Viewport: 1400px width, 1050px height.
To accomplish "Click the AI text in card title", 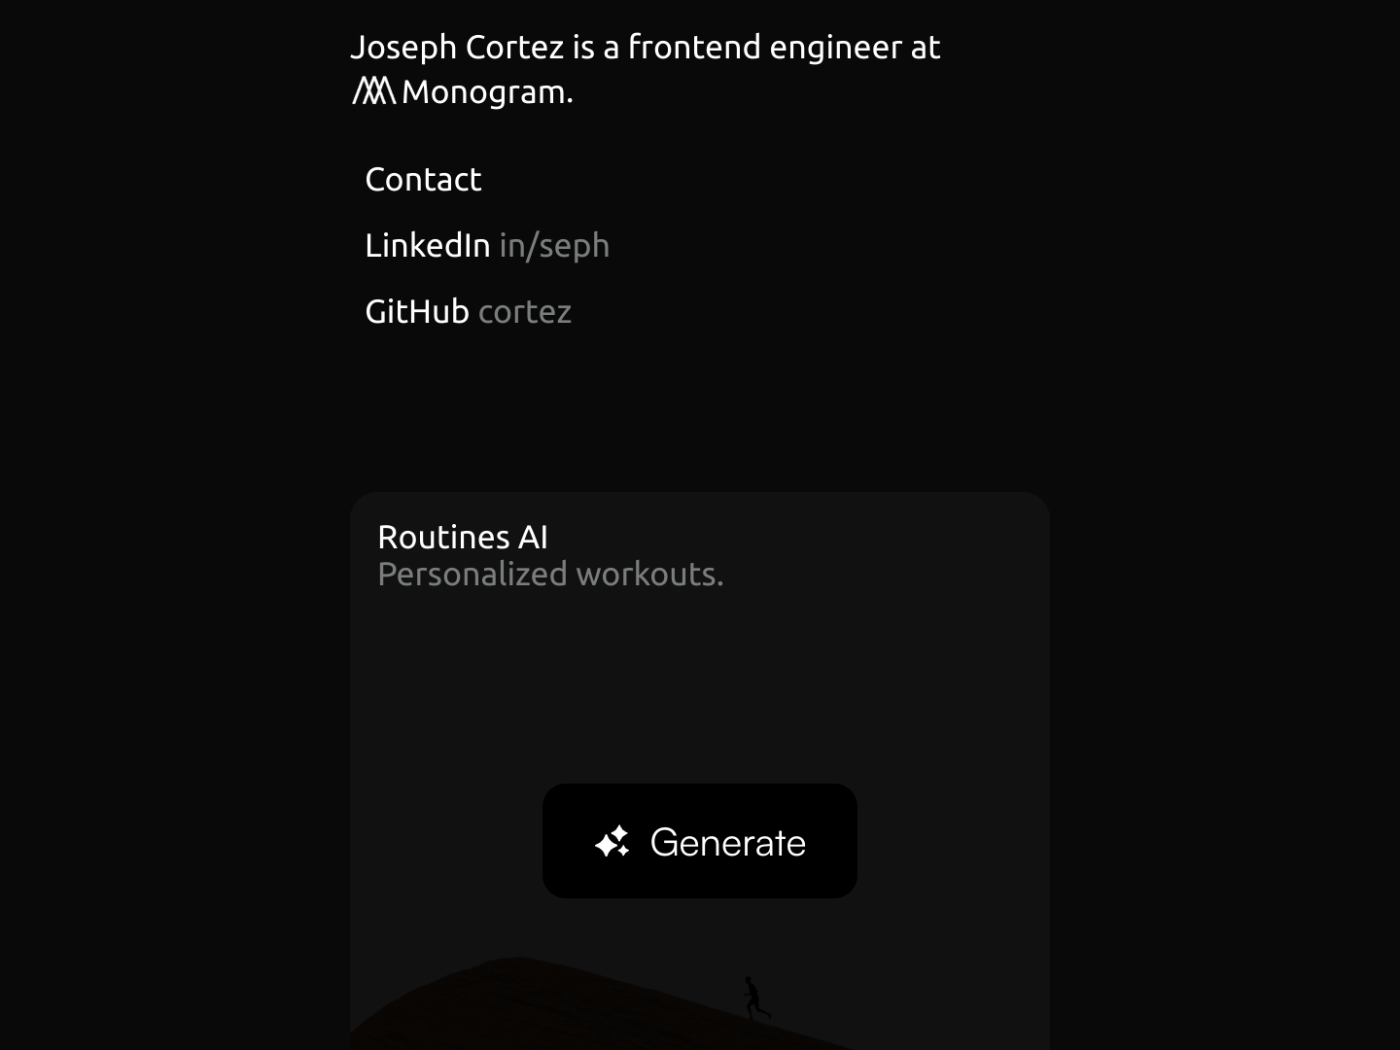I will point(533,537).
